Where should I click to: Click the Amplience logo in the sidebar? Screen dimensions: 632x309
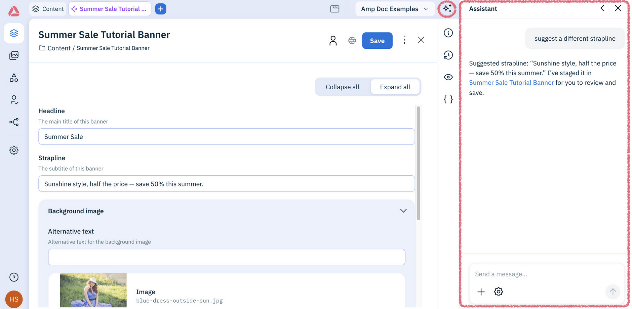[x=14, y=11]
